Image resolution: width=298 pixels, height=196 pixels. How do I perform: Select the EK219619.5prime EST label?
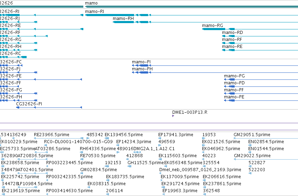21,191
